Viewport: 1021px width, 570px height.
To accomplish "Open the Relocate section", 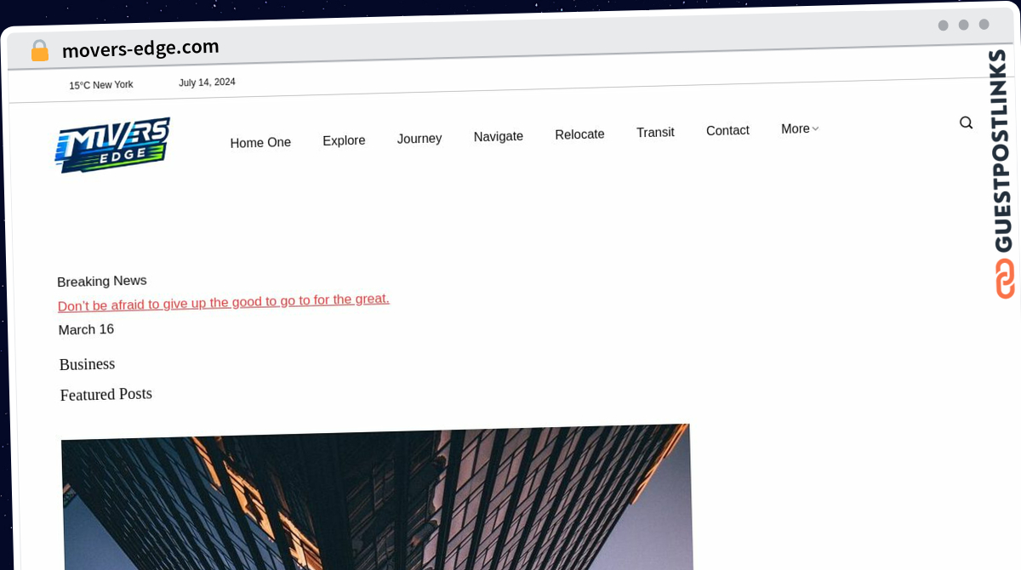I will click(579, 134).
